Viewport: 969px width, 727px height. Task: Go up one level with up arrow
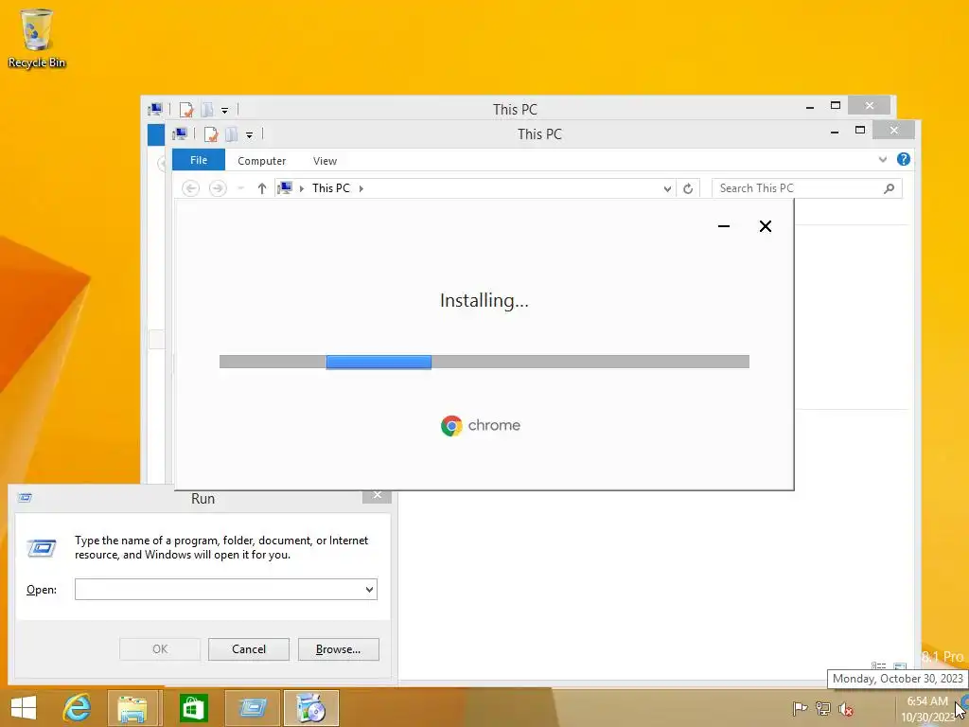tap(262, 188)
